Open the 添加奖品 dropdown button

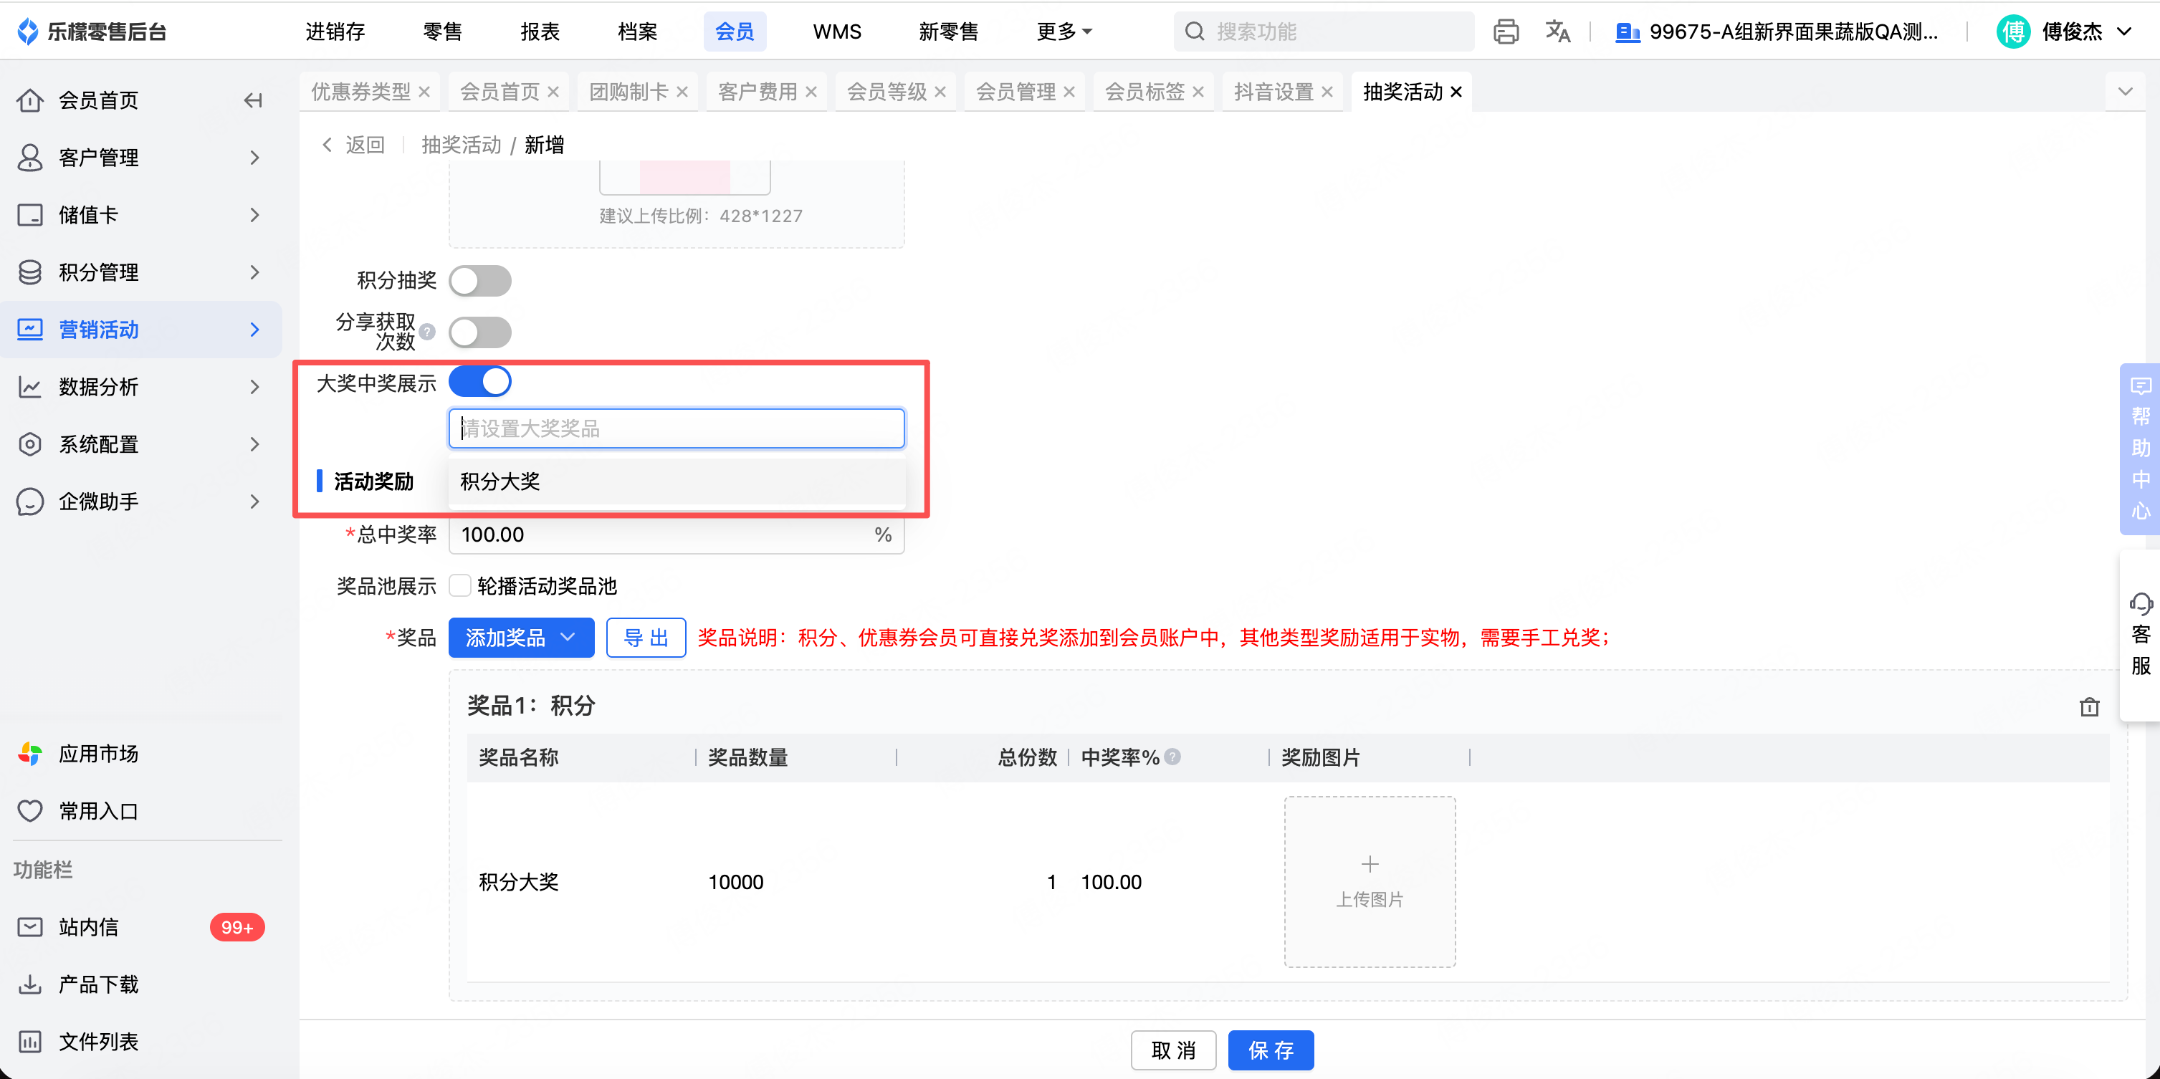tap(521, 637)
